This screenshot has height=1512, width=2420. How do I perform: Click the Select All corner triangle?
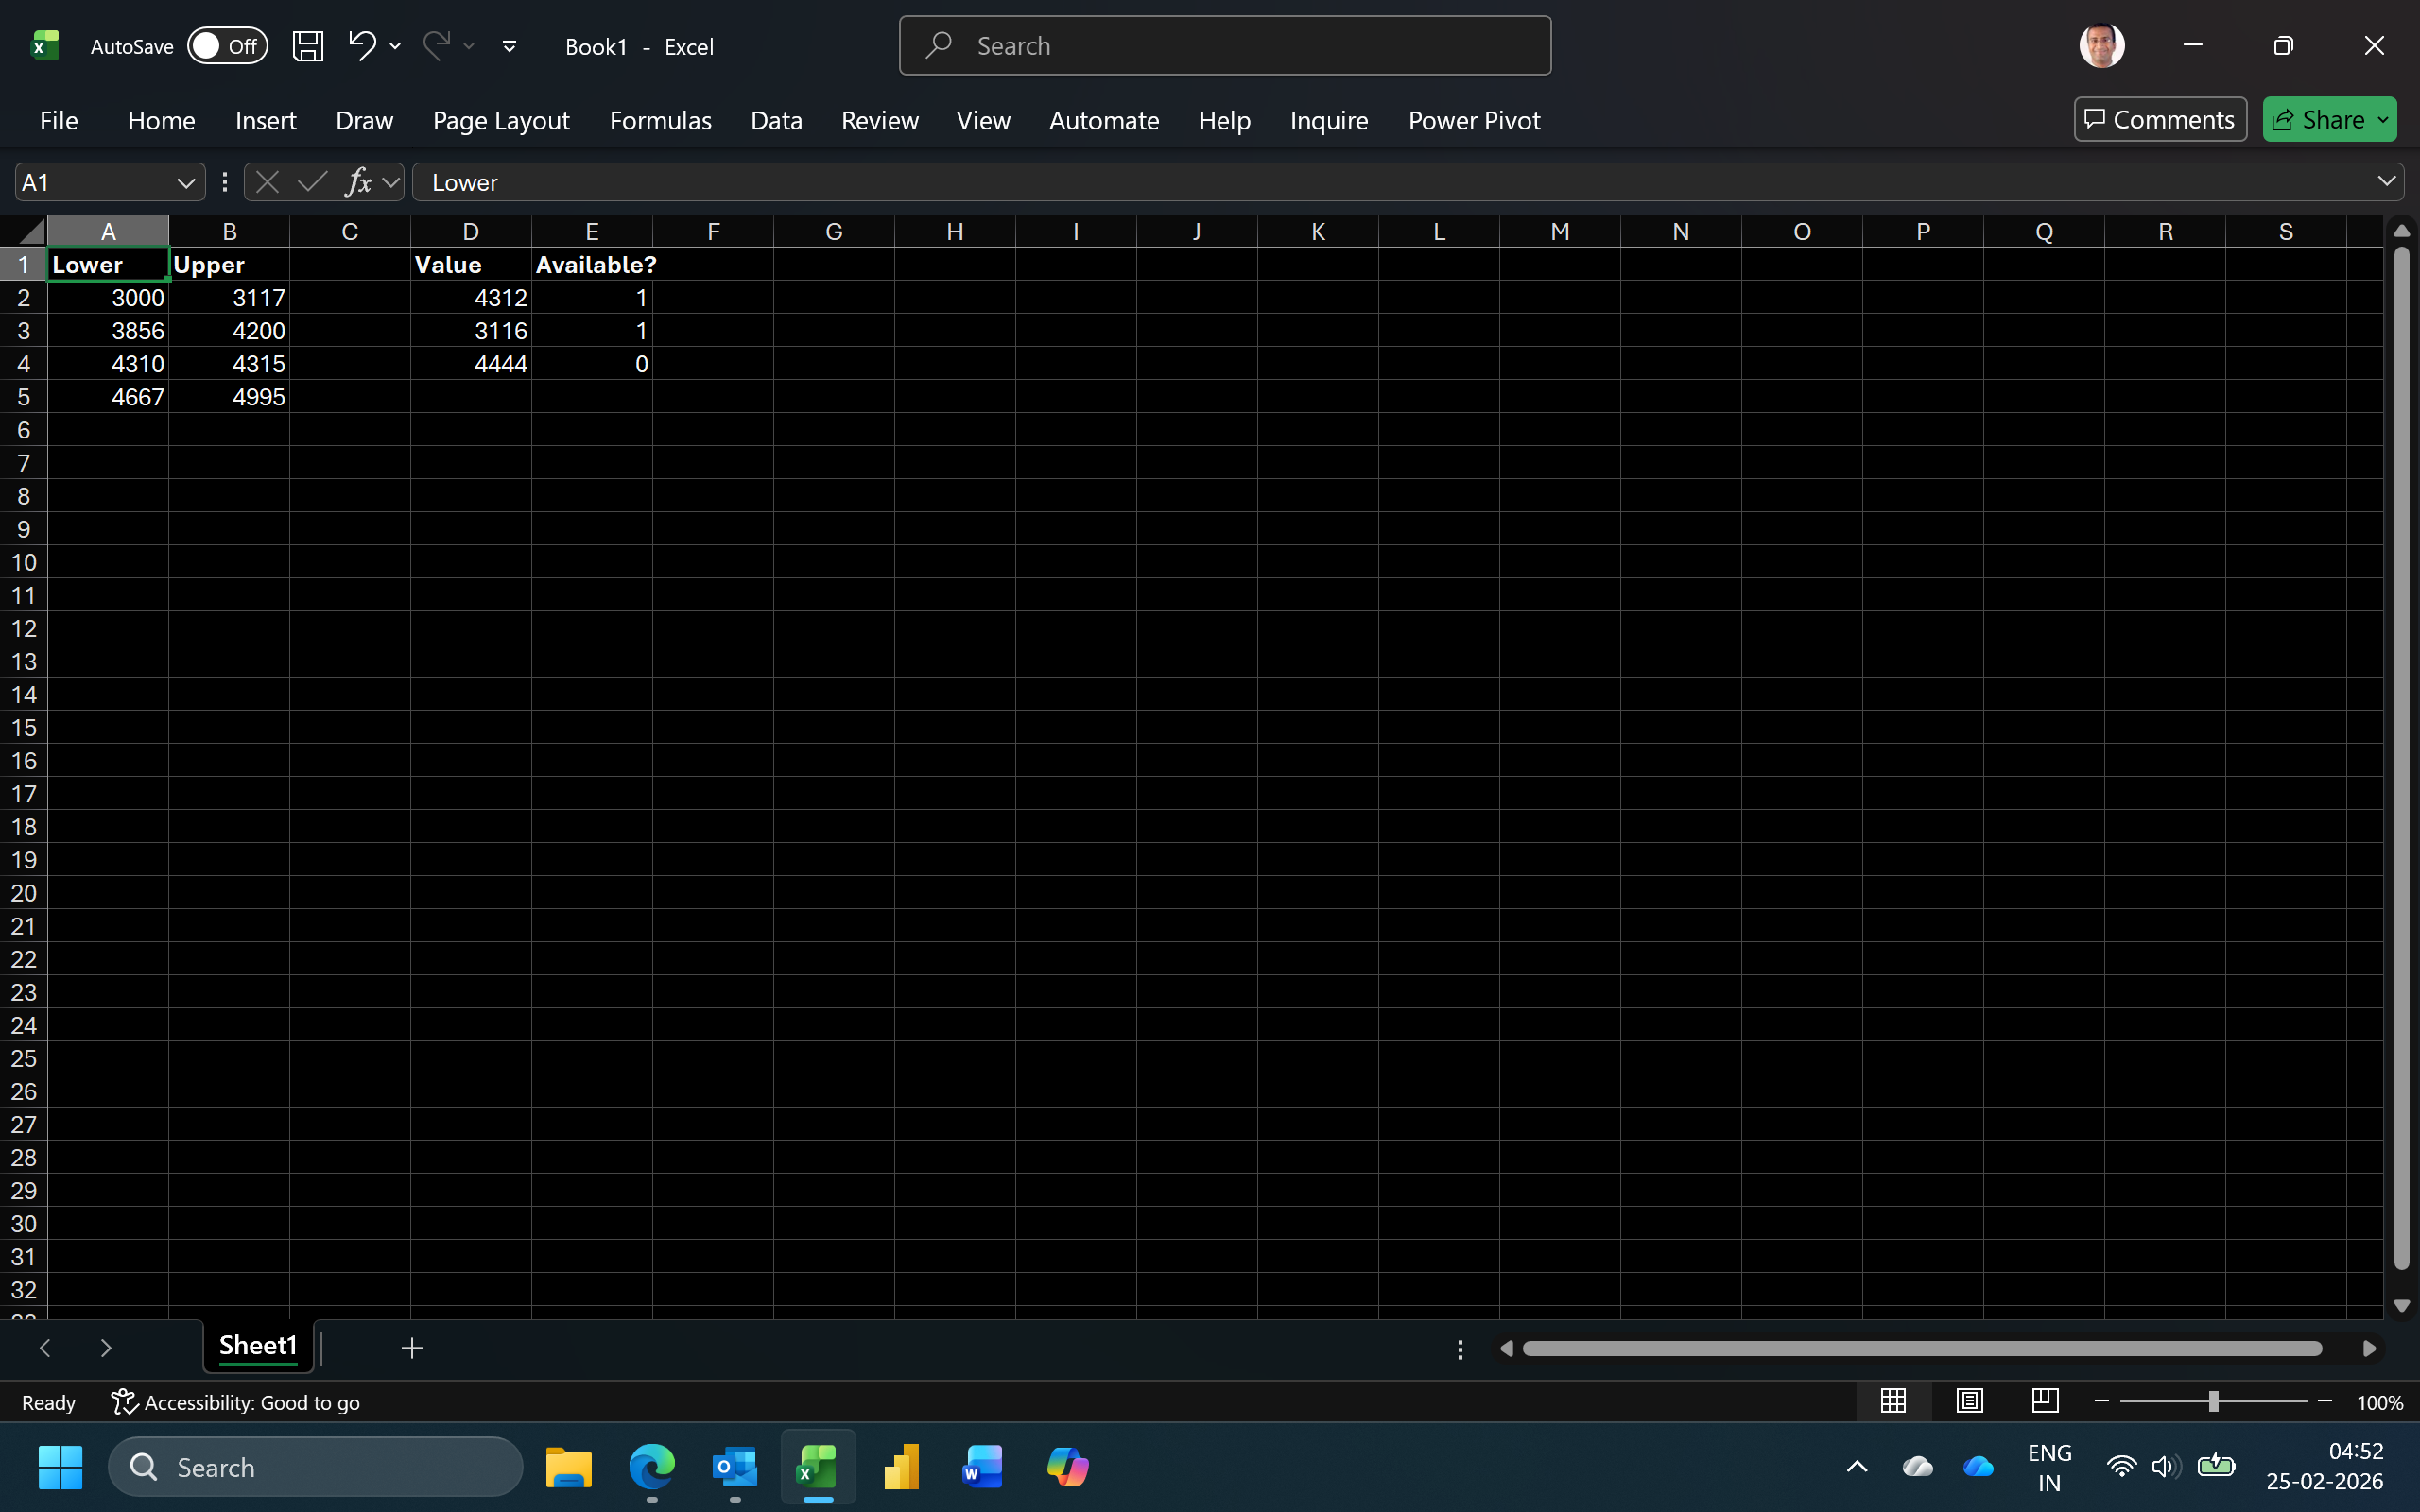32,232
